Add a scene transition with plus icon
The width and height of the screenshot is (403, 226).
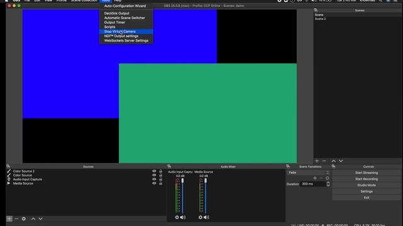click(315, 178)
